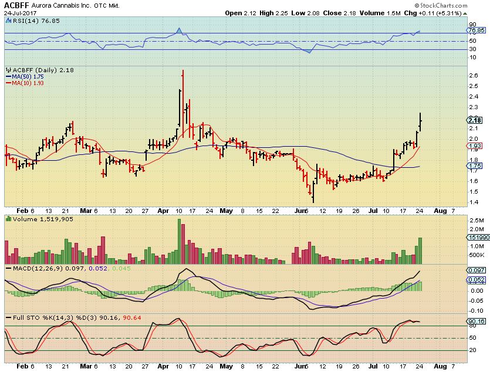Click the Open 2.12 value
This screenshot has width=490, height=372.
pyautogui.click(x=241, y=13)
